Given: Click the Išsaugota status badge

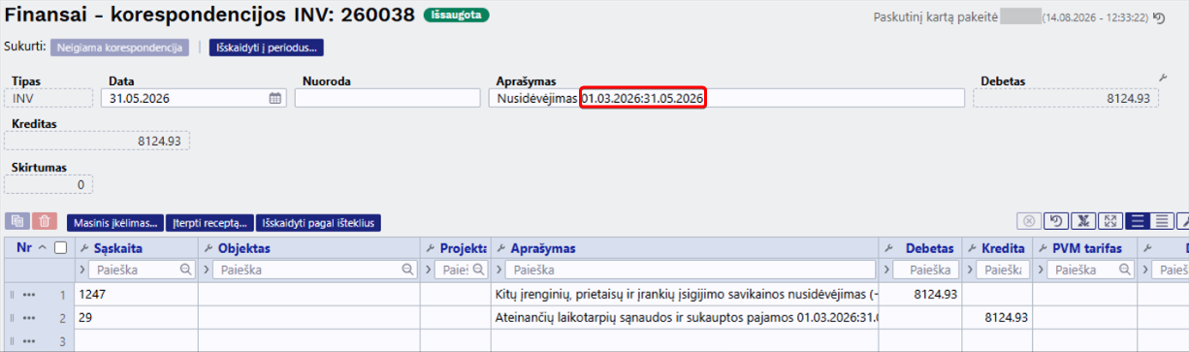Looking at the screenshot, I should point(456,16).
